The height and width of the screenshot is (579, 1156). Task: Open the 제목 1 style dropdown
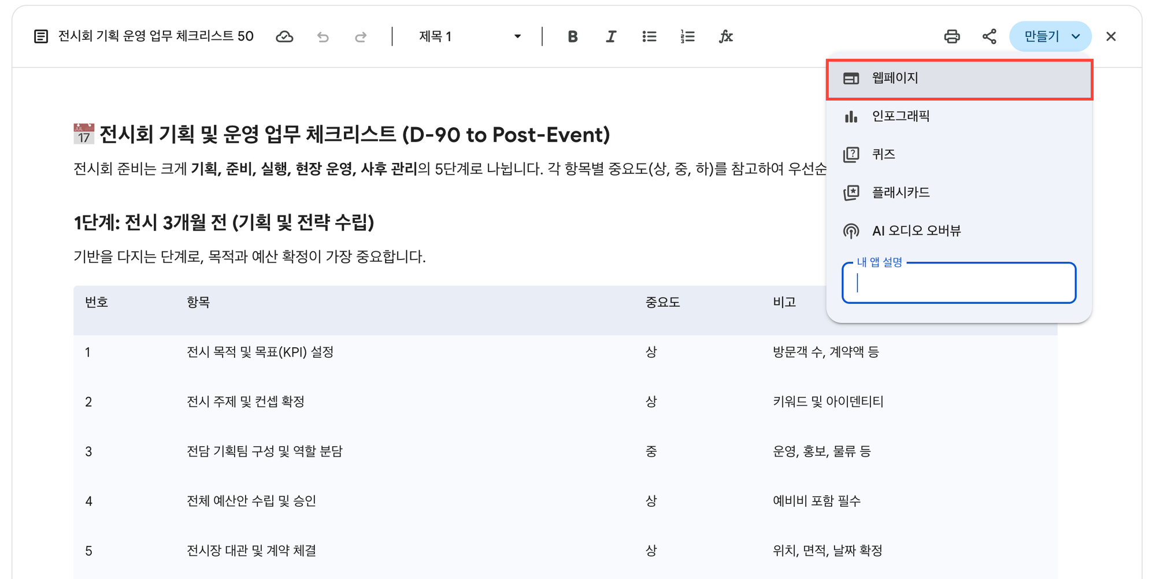click(469, 37)
